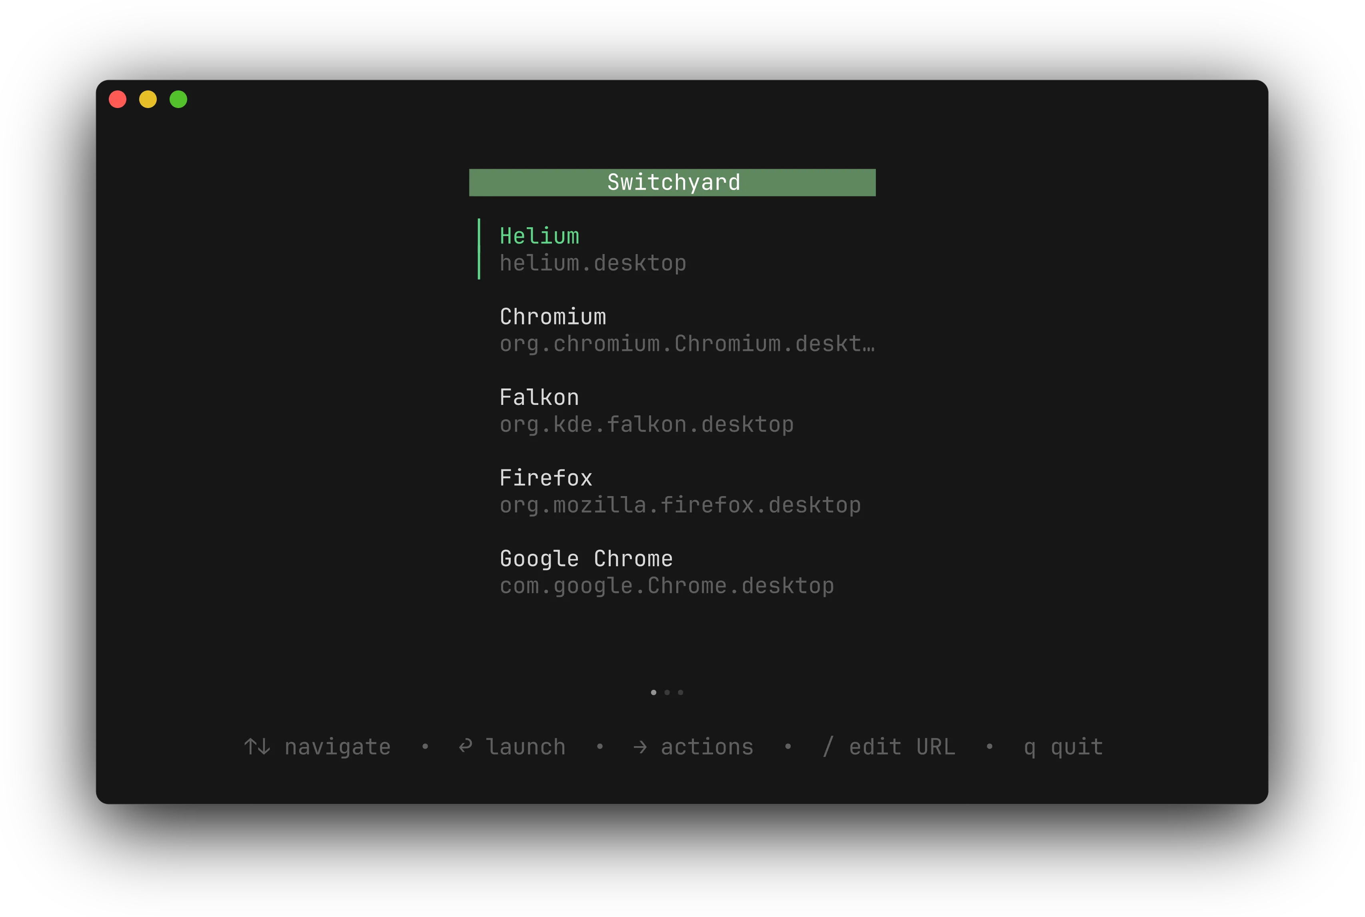Click the helium.desktop subtitle
The width and height of the screenshot is (1365, 917).
[x=593, y=264]
